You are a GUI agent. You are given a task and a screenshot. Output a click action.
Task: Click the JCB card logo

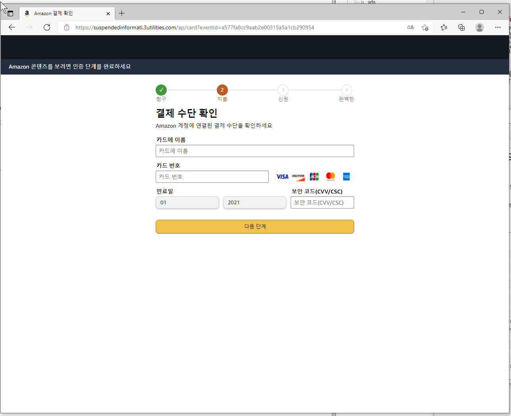click(x=314, y=176)
